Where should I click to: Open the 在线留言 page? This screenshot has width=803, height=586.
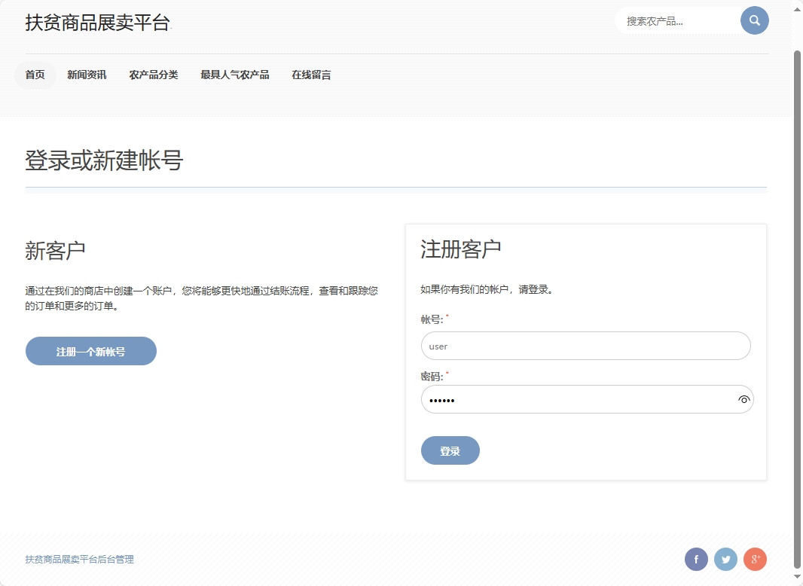[x=310, y=75]
